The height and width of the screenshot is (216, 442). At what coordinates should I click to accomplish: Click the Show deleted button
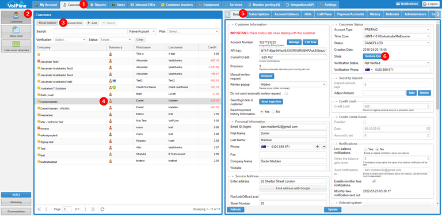point(47,23)
